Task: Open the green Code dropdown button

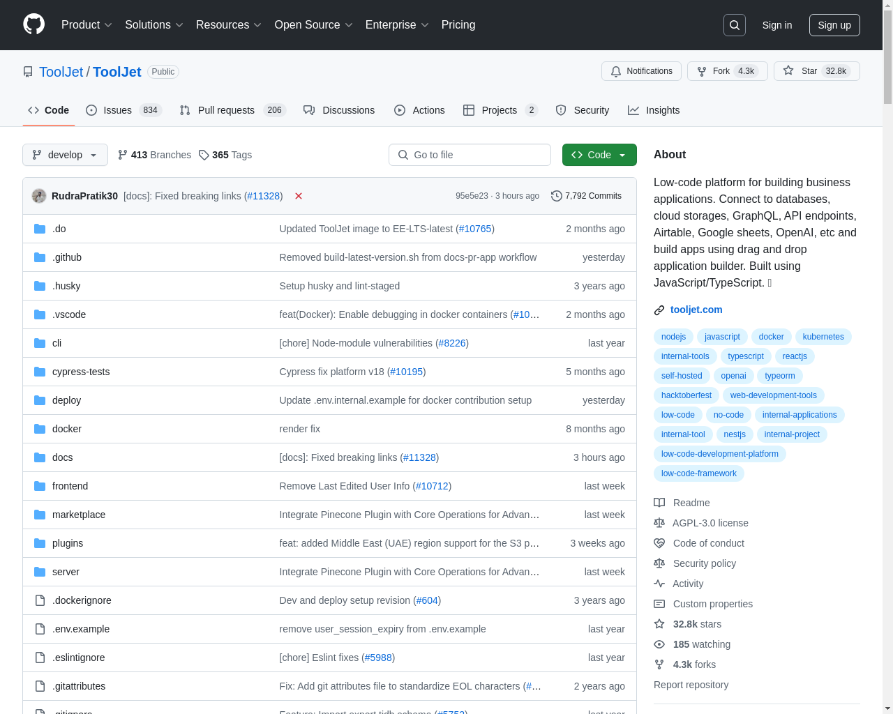Action: click(599, 155)
